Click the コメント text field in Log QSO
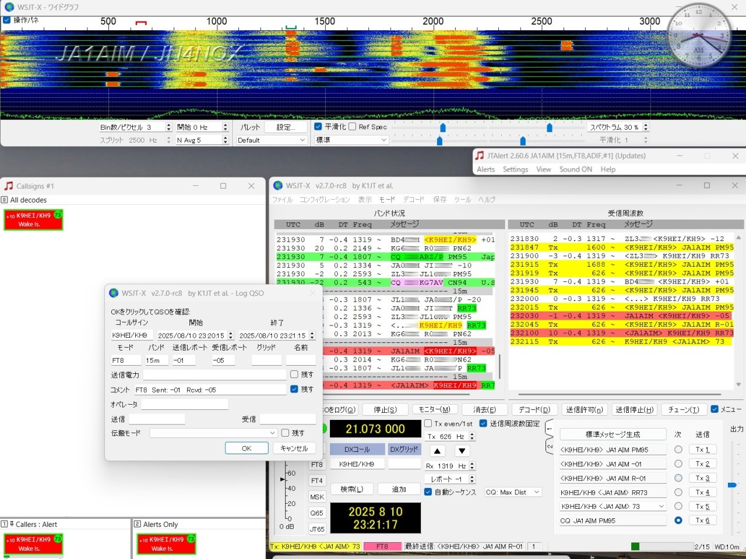Screen dimensions: 746x559 (210, 390)
